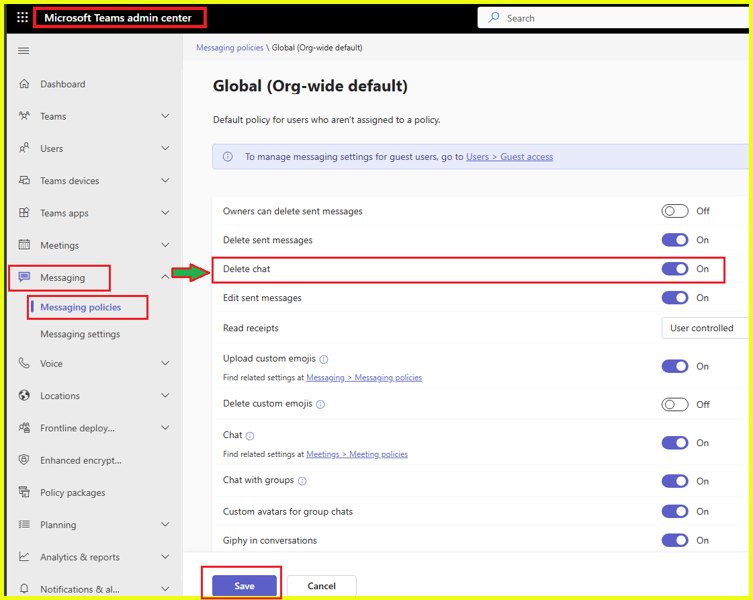Click the Teams devices icon
This screenshot has height=600, width=753.
point(24,180)
